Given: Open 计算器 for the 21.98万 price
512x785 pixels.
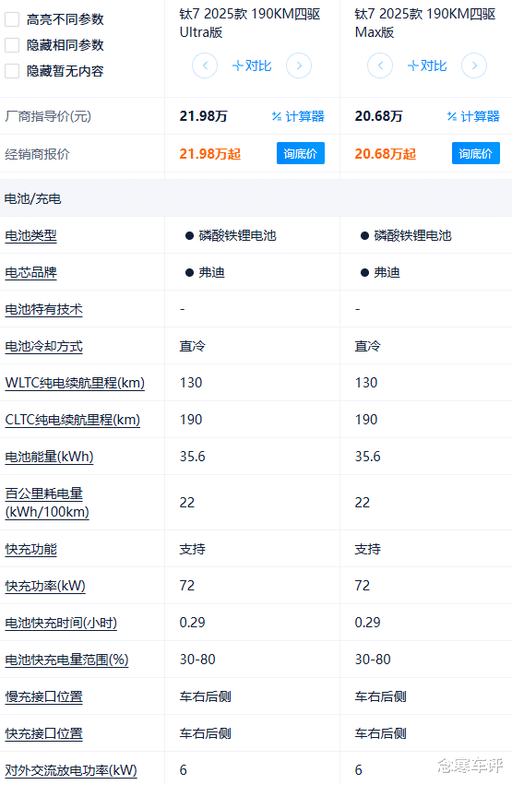Looking at the screenshot, I should [298, 116].
